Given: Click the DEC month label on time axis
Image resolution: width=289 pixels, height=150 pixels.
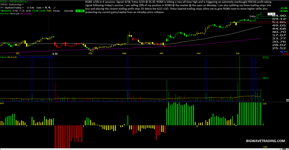Looking at the screenshot, I should [x=18, y=53].
